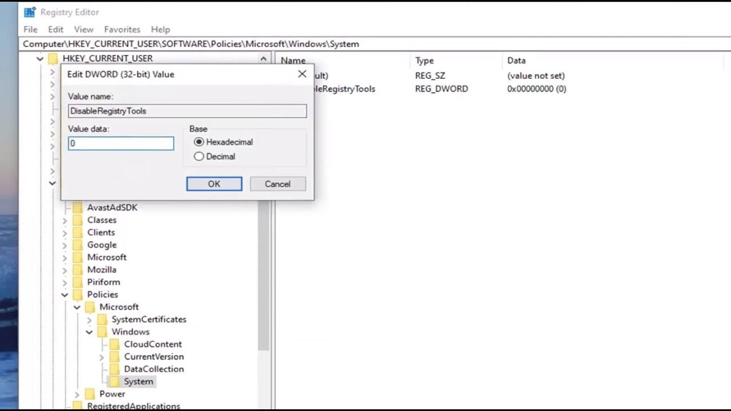This screenshot has height=411, width=731.
Task: Expand the Clients key
Action: pos(65,233)
